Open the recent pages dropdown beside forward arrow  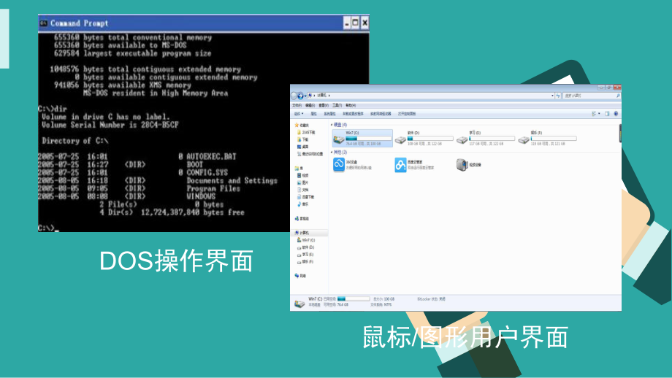coord(305,96)
